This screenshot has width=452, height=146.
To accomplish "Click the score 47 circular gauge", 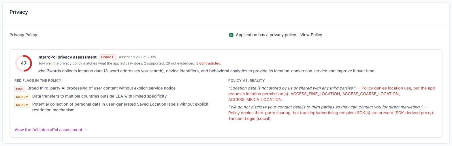I will point(24,63).
